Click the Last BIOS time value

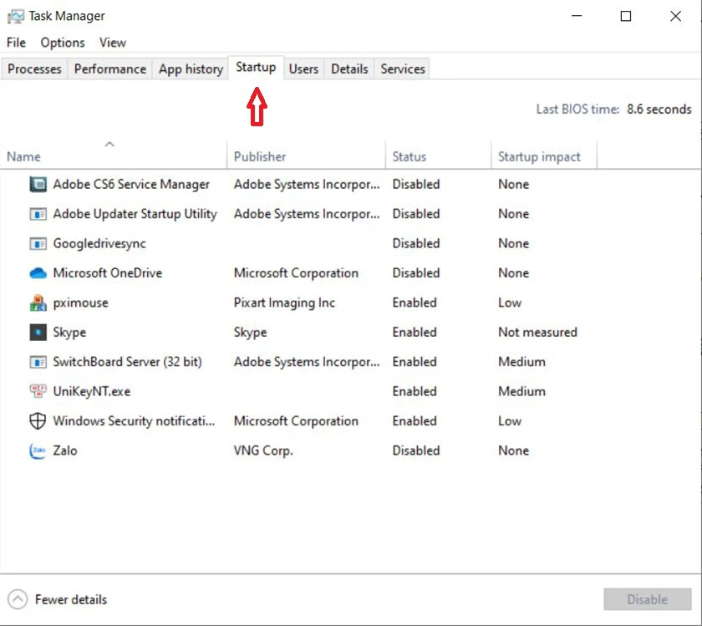click(x=659, y=109)
